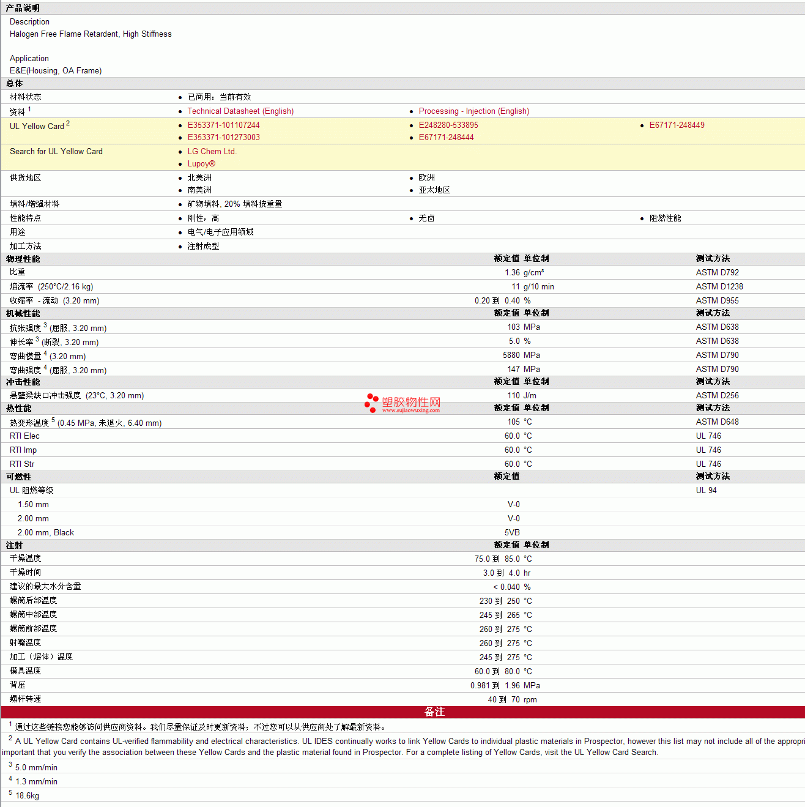Select ASTM D256 test method cell
The width and height of the screenshot is (805, 807).
pyautogui.click(x=717, y=396)
